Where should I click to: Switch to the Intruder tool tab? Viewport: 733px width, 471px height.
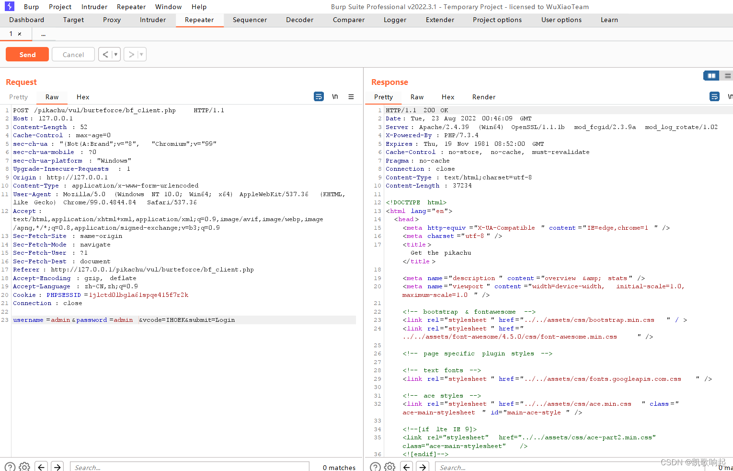(153, 20)
